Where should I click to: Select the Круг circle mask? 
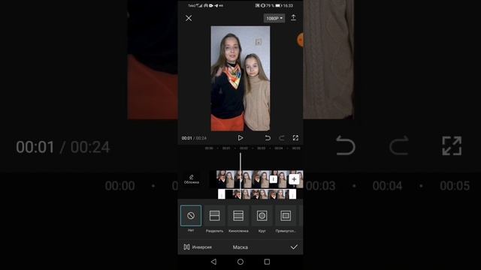[262, 216]
